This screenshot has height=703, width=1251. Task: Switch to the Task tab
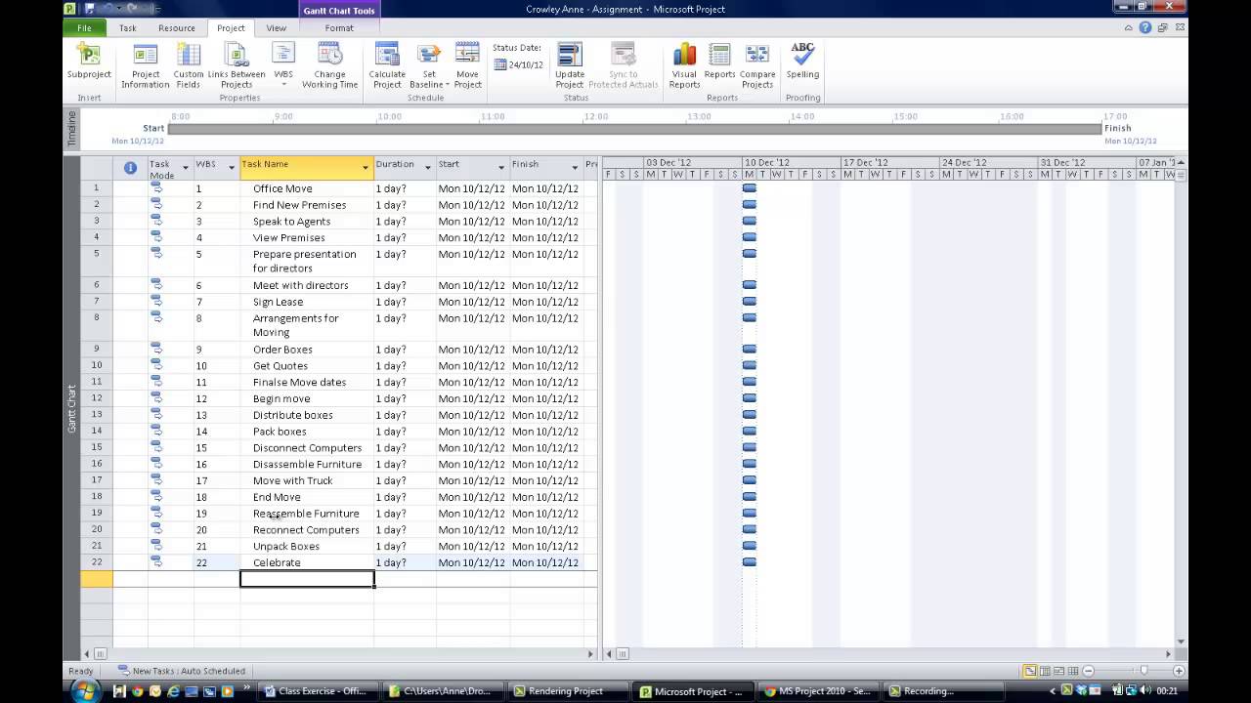pos(128,28)
